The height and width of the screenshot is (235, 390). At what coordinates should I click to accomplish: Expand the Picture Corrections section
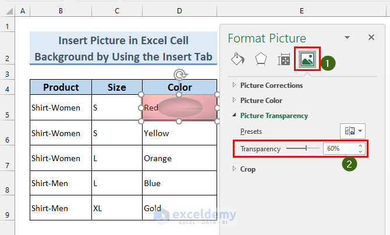pyautogui.click(x=235, y=85)
